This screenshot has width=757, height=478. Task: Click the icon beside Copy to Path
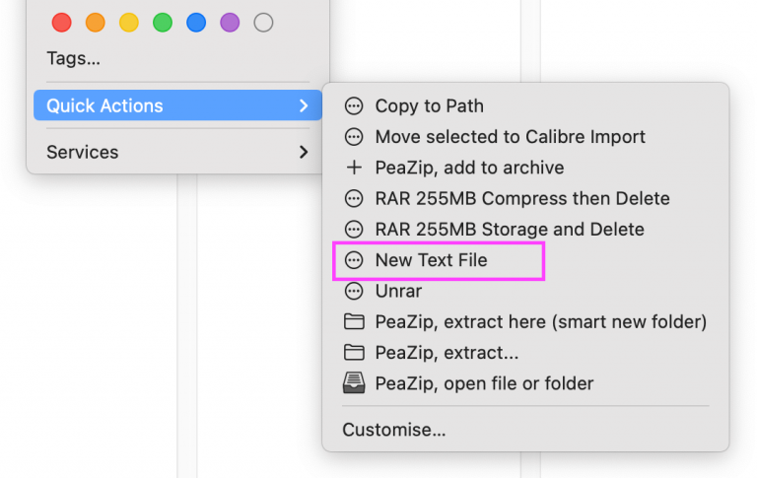354,105
